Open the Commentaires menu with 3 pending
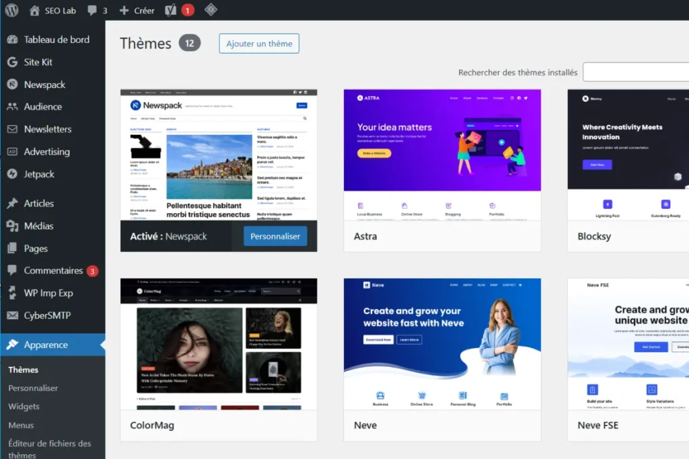 pyautogui.click(x=53, y=271)
